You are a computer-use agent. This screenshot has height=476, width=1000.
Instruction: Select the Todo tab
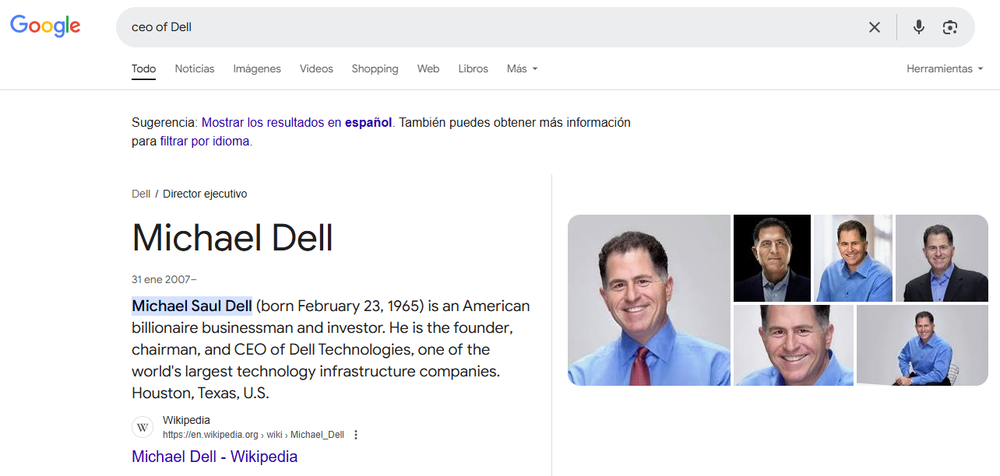143,68
